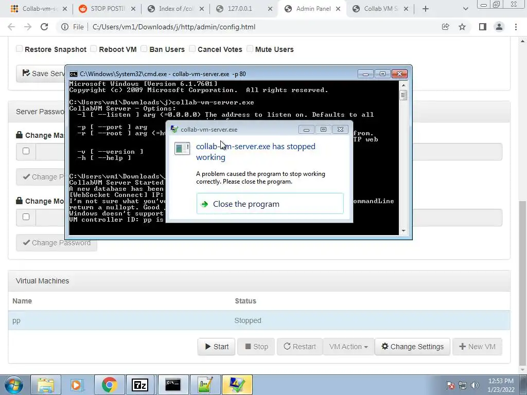Tick the Restore Snapshot checkbox
The width and height of the screenshot is (527, 395).
20,49
